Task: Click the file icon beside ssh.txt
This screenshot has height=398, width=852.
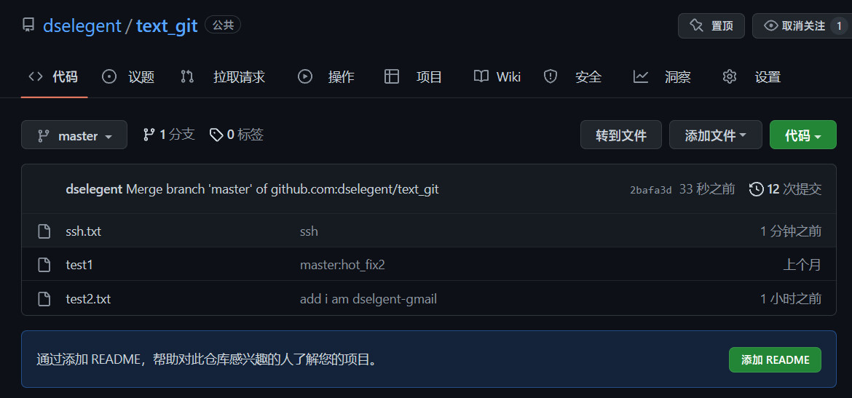Action: pos(44,231)
